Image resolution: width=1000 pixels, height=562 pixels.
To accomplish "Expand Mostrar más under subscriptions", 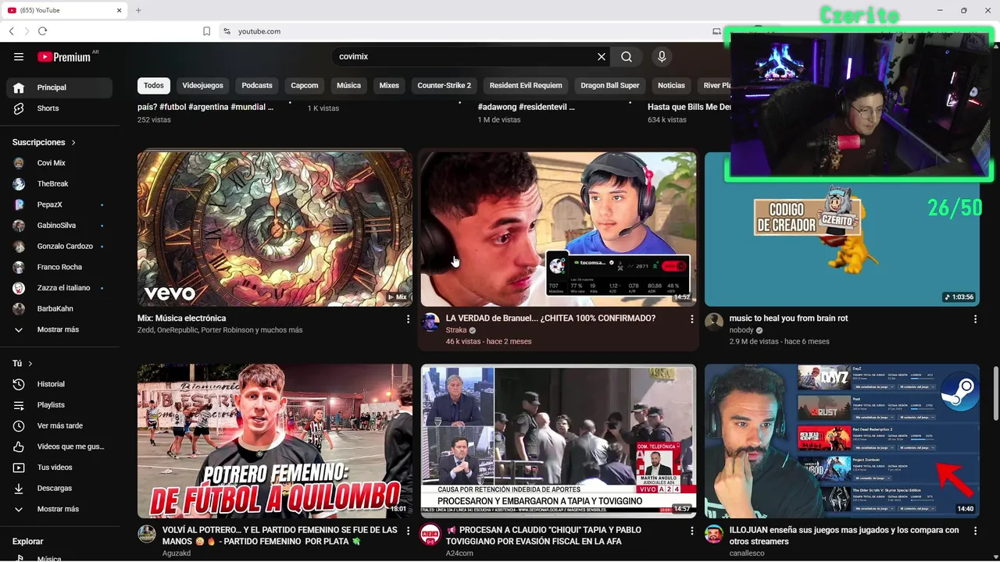I will point(59,329).
